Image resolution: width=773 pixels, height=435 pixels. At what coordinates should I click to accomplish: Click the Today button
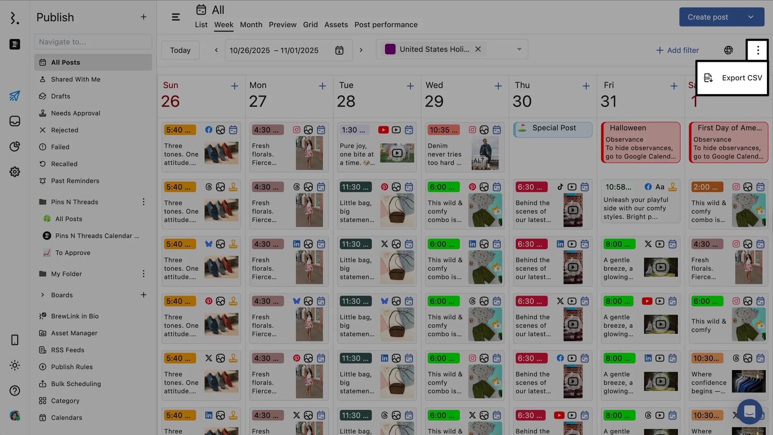click(x=180, y=50)
